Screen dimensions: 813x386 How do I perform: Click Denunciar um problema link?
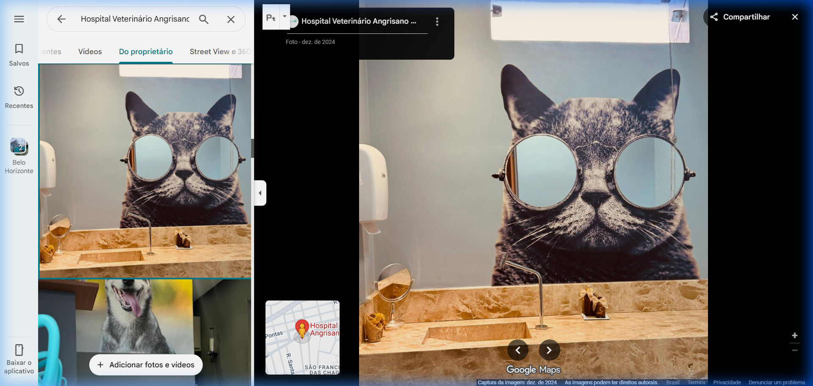tap(777, 383)
